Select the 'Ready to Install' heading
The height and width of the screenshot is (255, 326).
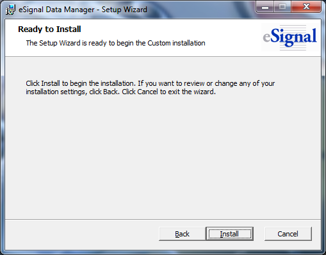[49, 29]
